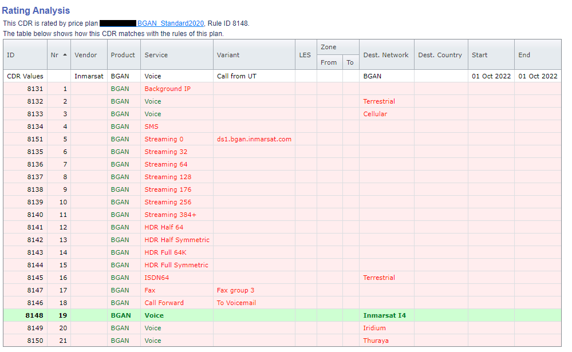Screen dimensions: 572x352
Task: Click the Vendor column header
Action: point(86,55)
